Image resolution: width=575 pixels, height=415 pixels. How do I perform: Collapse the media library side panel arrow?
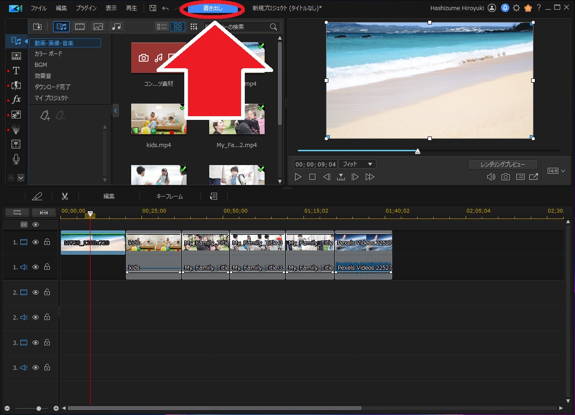115,111
